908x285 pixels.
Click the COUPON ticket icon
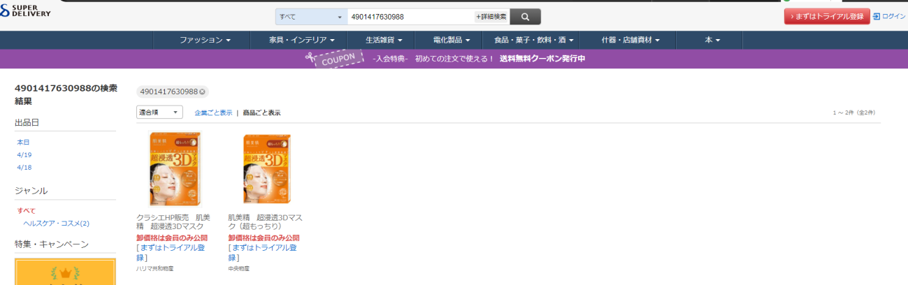coord(336,59)
